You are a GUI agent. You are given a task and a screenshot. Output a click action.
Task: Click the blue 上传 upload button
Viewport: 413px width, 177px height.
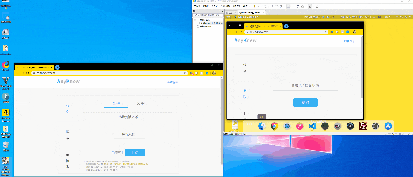pos(135,153)
